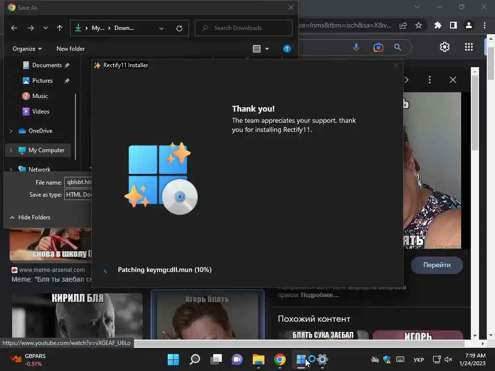The width and height of the screenshot is (495, 371).
Task: Open Save As help
Action: point(287,49)
